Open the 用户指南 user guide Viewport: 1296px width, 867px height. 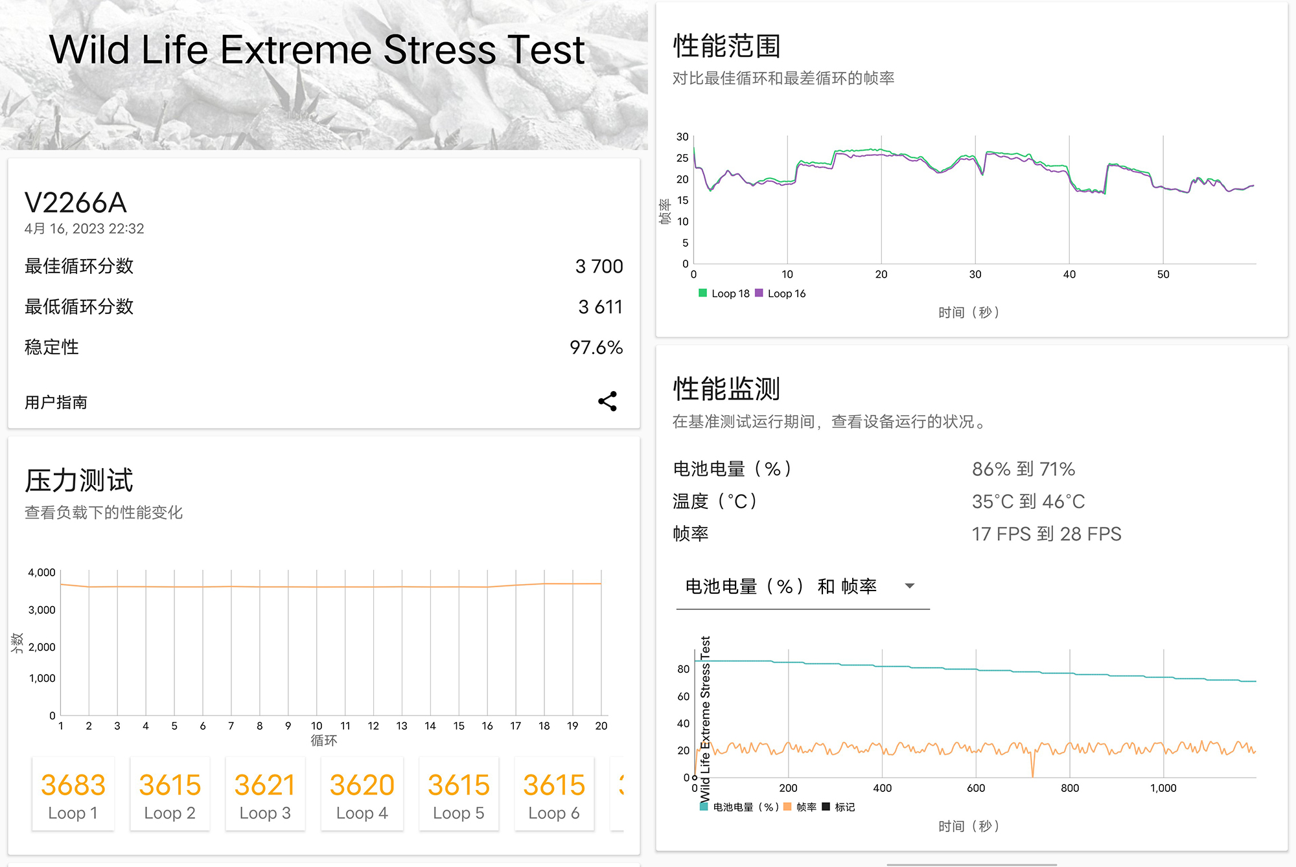pos(55,402)
